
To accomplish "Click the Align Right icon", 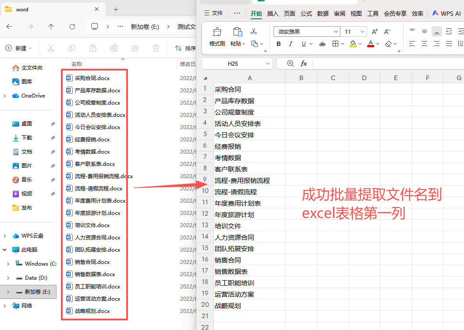I will 437,44.
